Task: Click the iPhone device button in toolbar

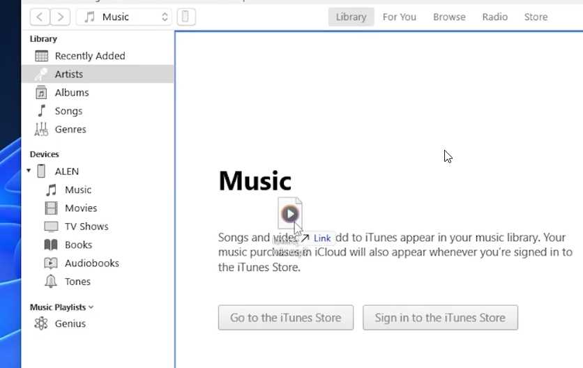Action: [x=185, y=17]
